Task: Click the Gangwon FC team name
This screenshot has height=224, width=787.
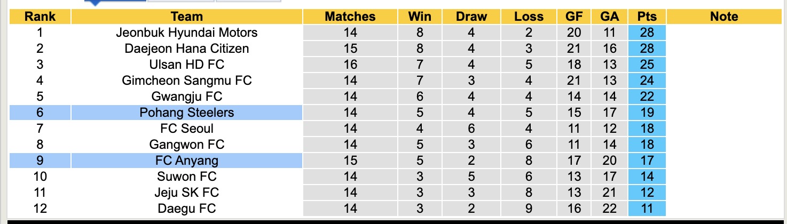Action: point(186,145)
